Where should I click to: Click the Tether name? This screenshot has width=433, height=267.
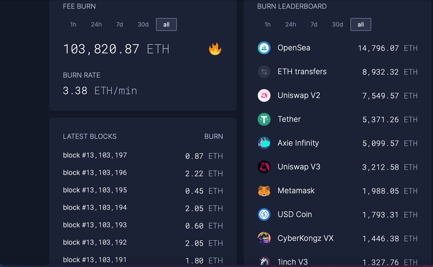[x=289, y=119]
